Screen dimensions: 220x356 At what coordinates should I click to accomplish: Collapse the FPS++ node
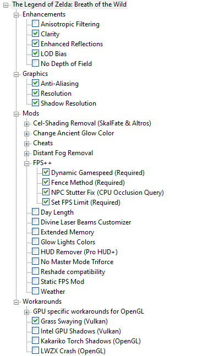[x=26, y=164]
